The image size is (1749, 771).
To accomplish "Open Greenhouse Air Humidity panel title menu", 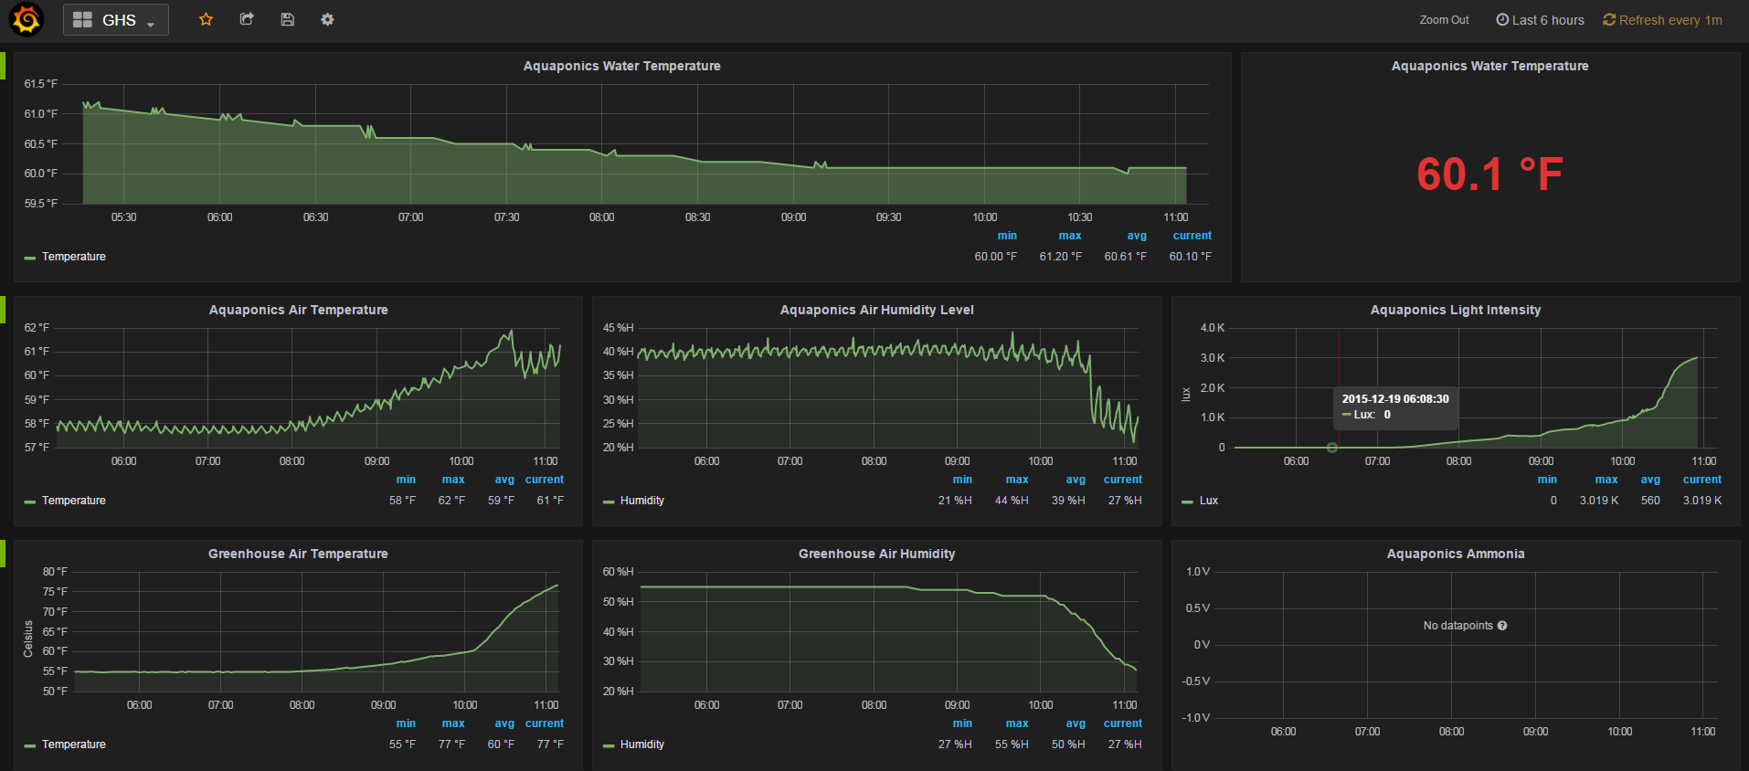I will pos(876,554).
